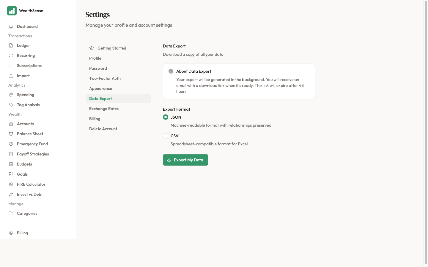Open the Dashboard sidebar link
This screenshot has width=428, height=267.
coord(38,26)
